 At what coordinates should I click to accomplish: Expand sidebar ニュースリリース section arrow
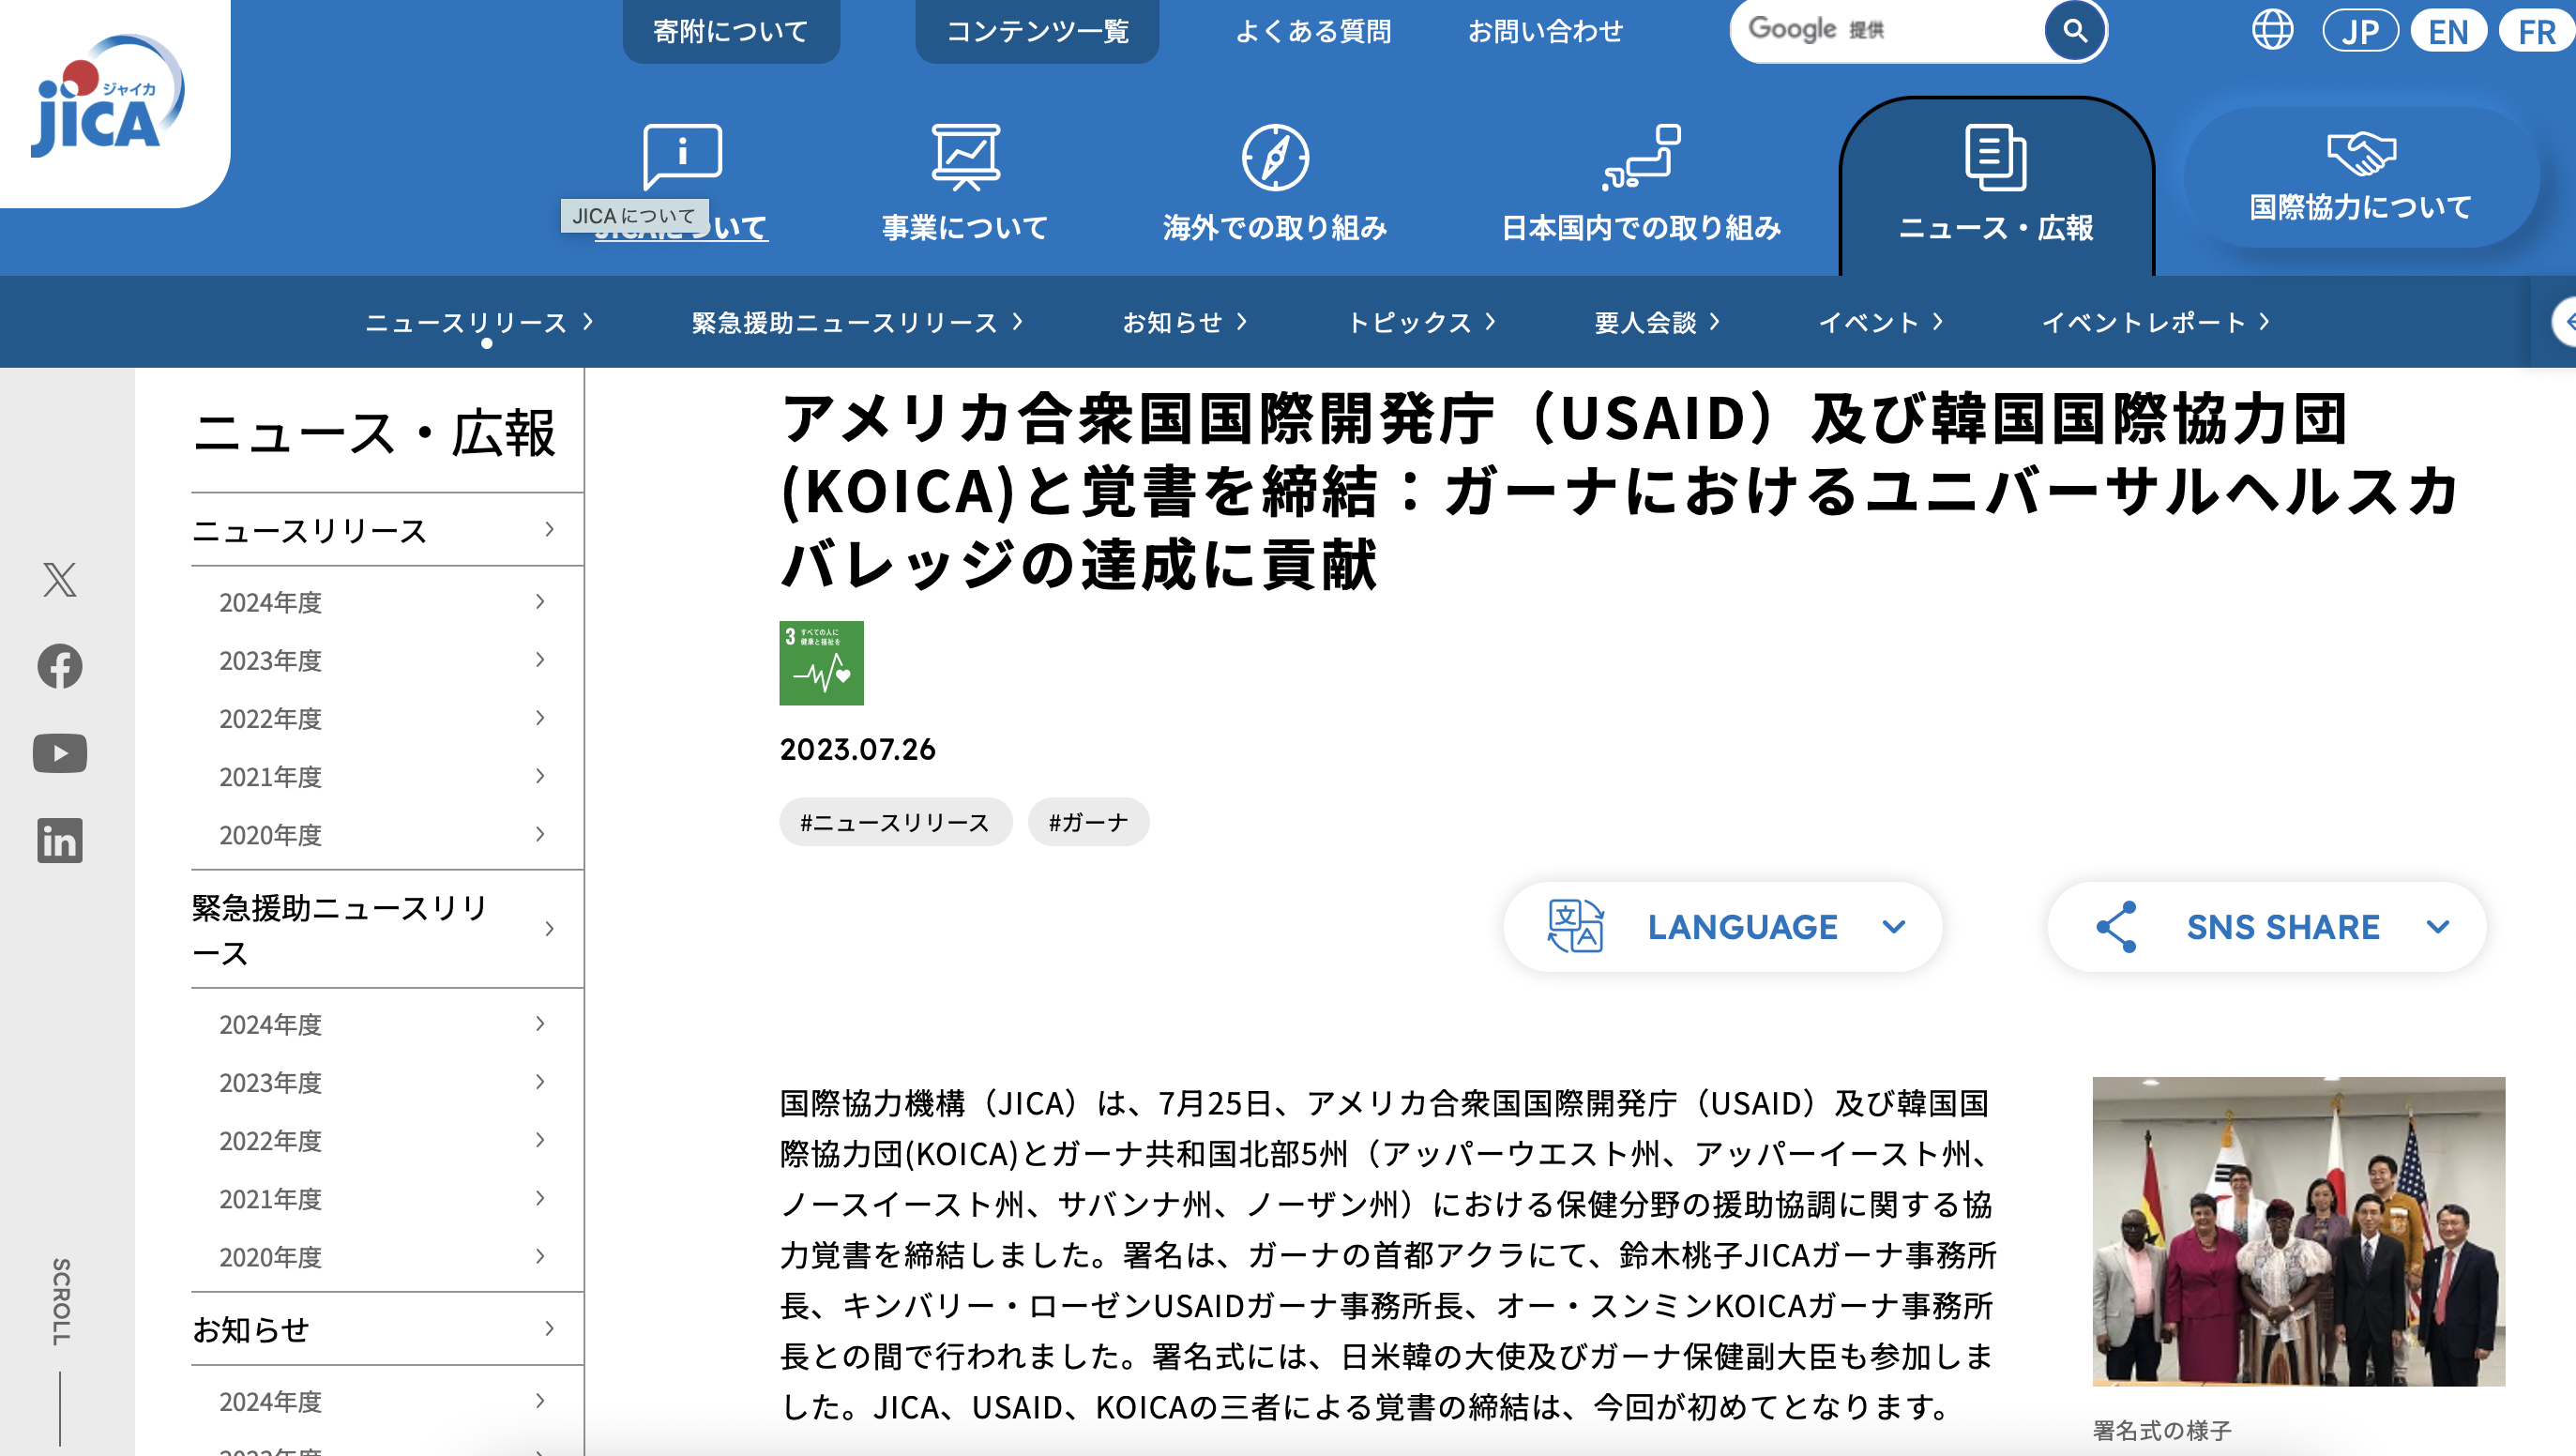click(549, 529)
